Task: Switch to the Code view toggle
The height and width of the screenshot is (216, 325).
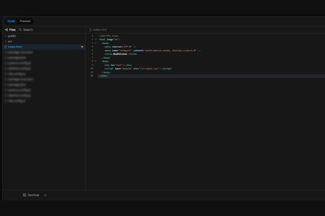Action: 11,21
